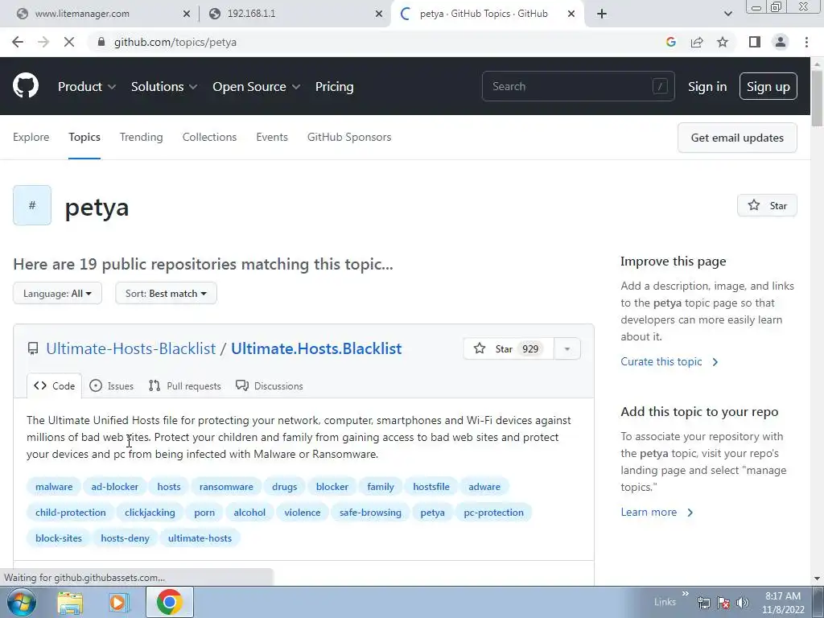824x618 pixels.
Task: Open the repository Issues tab
Action: (111, 385)
